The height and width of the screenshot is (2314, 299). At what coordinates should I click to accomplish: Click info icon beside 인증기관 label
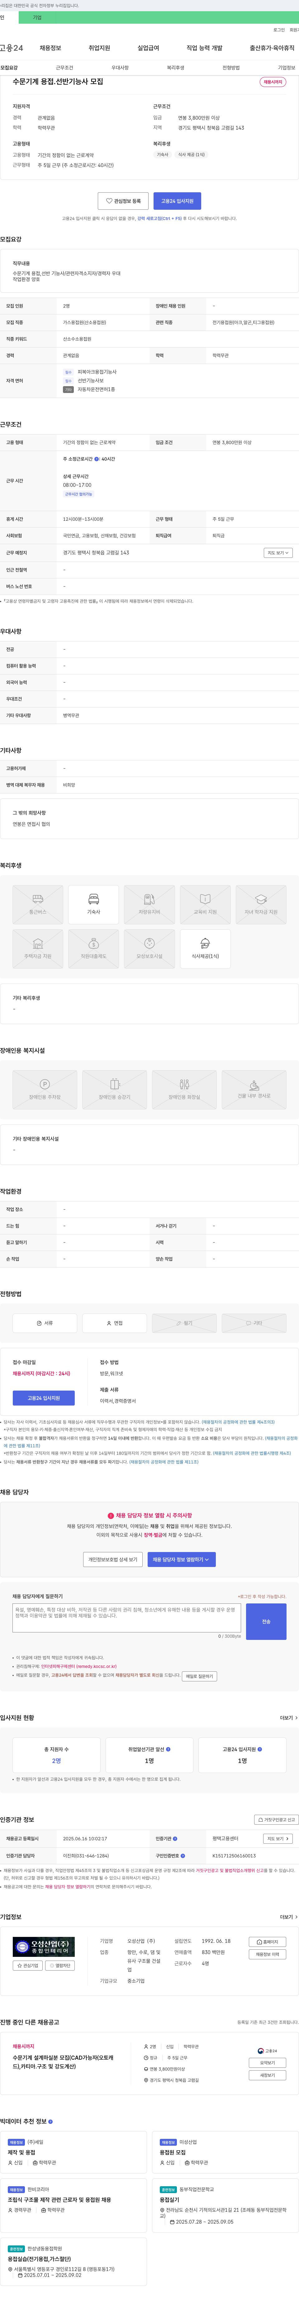(x=175, y=1839)
